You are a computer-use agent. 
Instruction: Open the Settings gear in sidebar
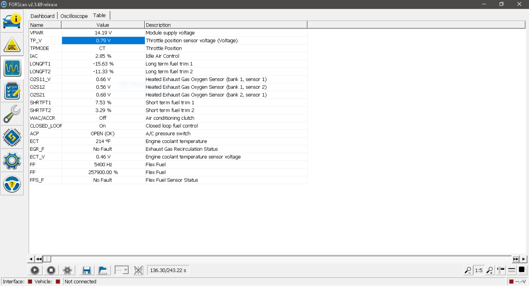pos(12,161)
